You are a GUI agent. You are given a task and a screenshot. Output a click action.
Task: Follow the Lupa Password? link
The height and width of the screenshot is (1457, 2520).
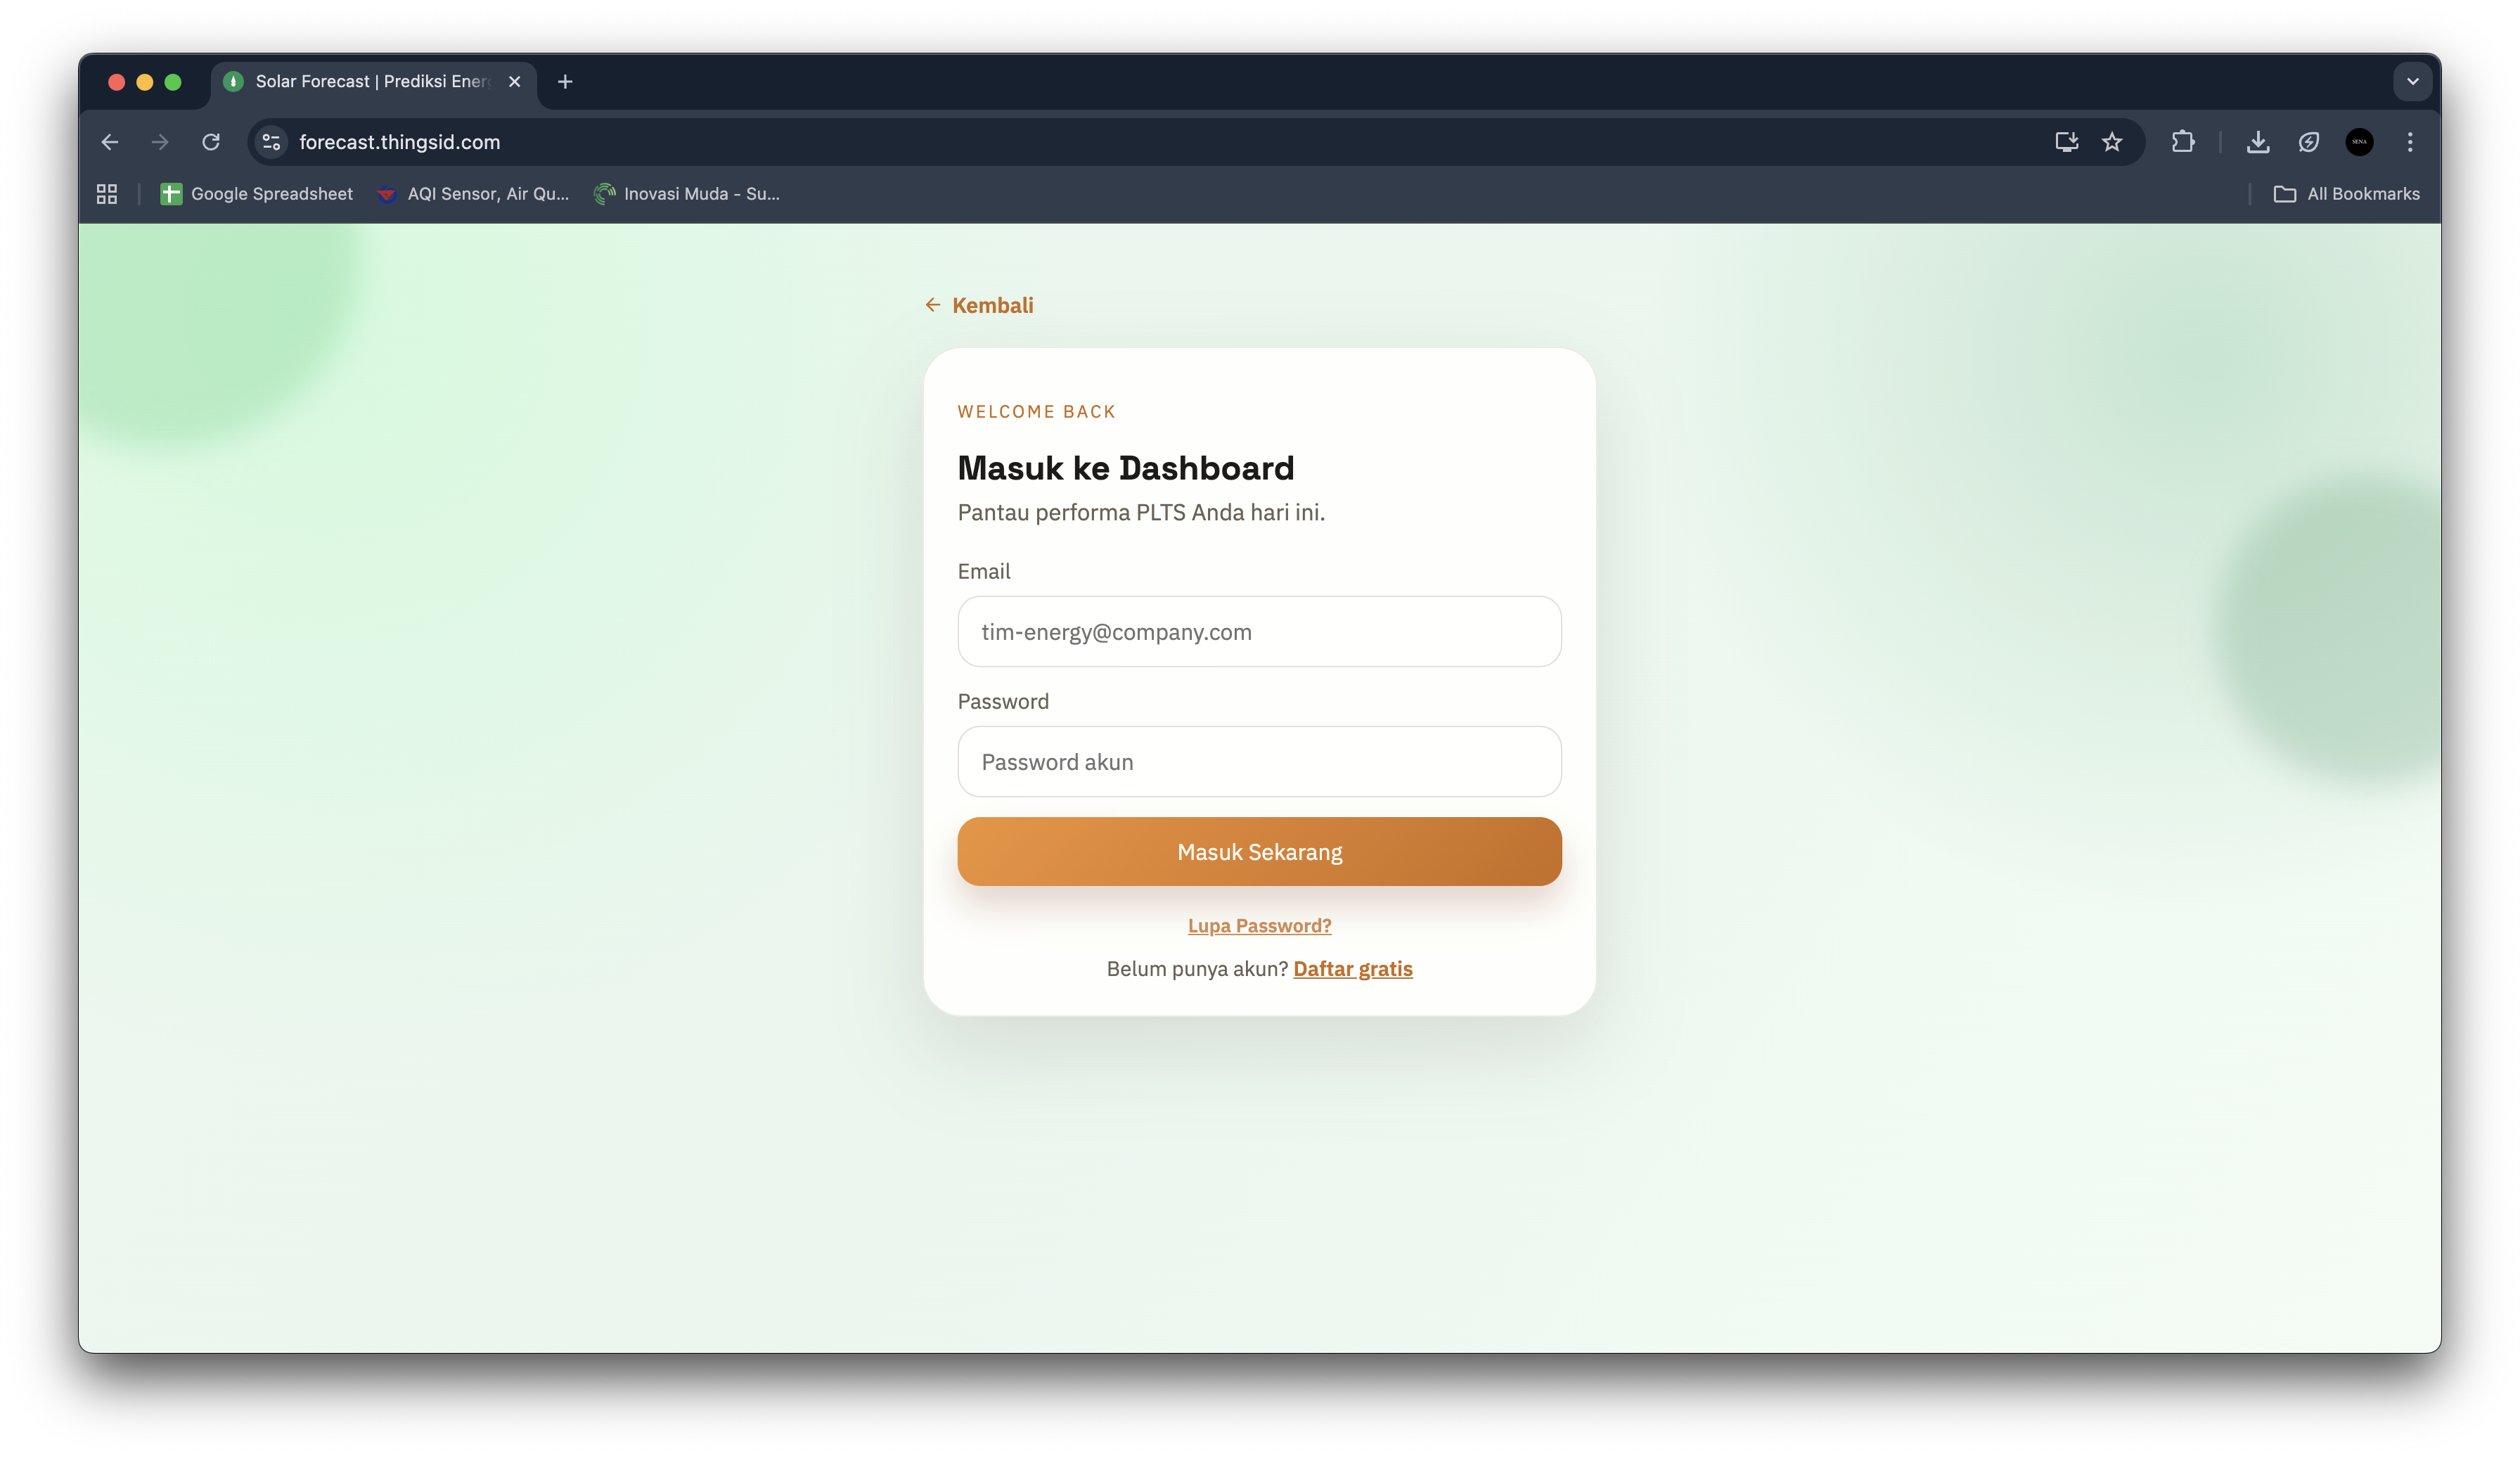(1259, 926)
